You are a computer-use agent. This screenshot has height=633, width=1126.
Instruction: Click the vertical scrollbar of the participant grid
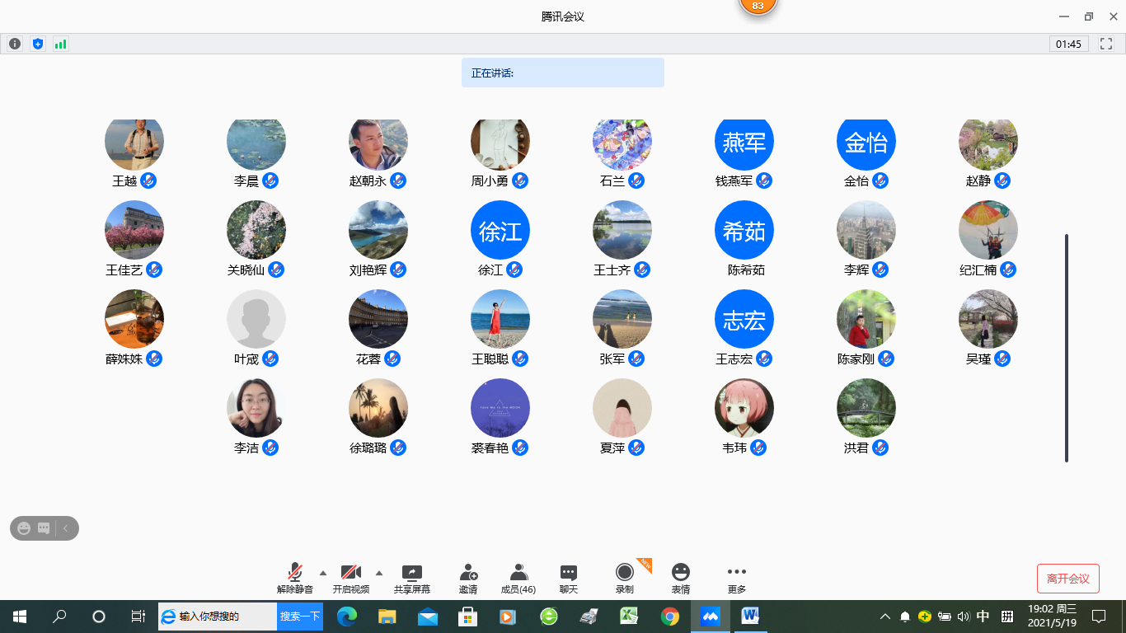click(x=1067, y=348)
